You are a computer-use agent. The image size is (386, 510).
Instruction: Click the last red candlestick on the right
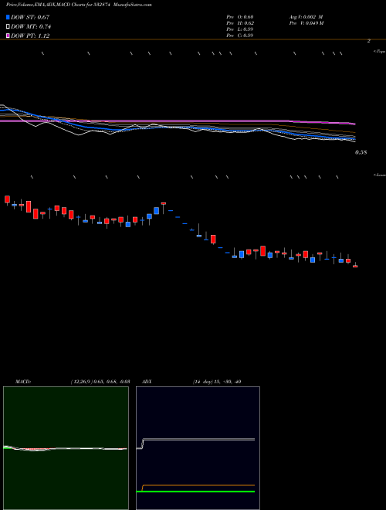[x=355, y=266]
